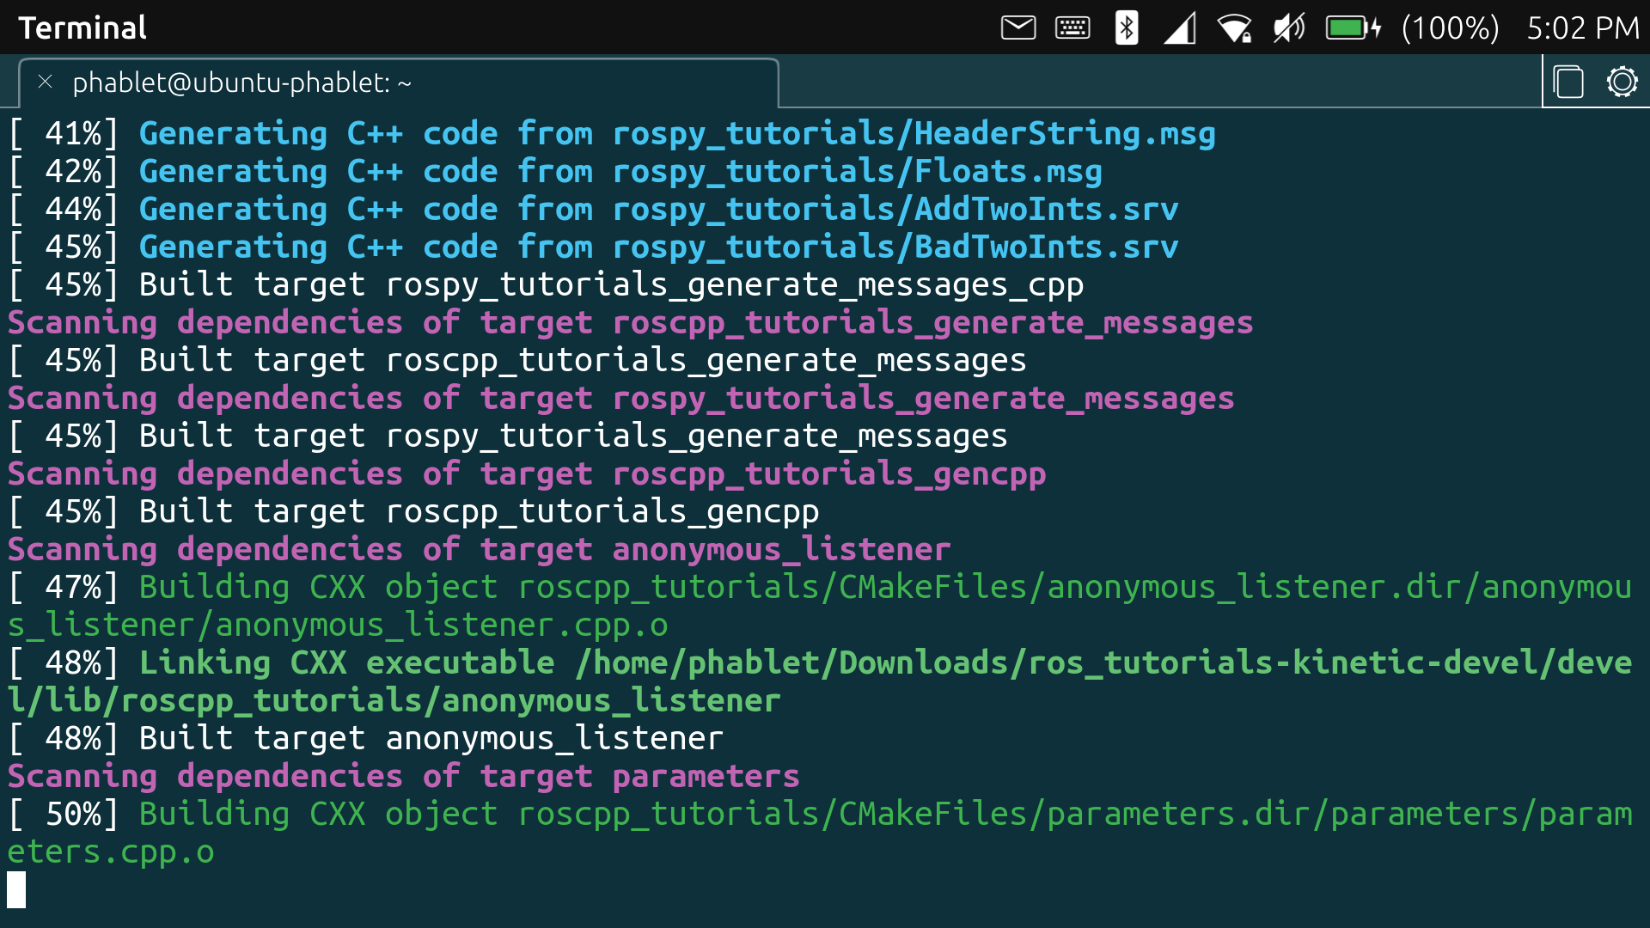This screenshot has height=928, width=1650.
Task: Close the phablet@ubuntu-phablet tab
Action: [45, 82]
